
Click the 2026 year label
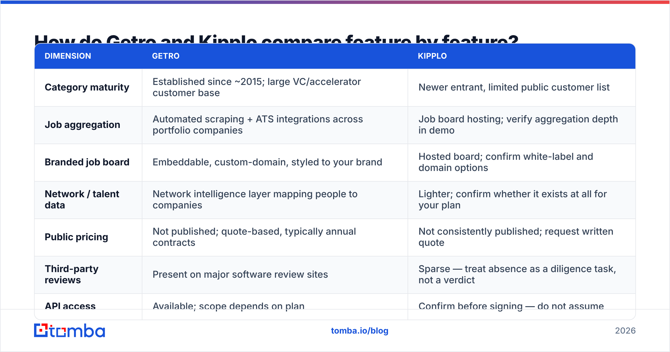625,331
